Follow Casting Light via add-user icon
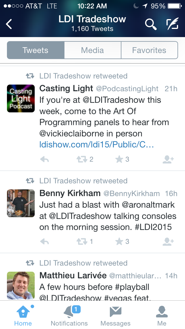Image resolution: width=185 pixels, height=329 pixels. (x=168, y=159)
